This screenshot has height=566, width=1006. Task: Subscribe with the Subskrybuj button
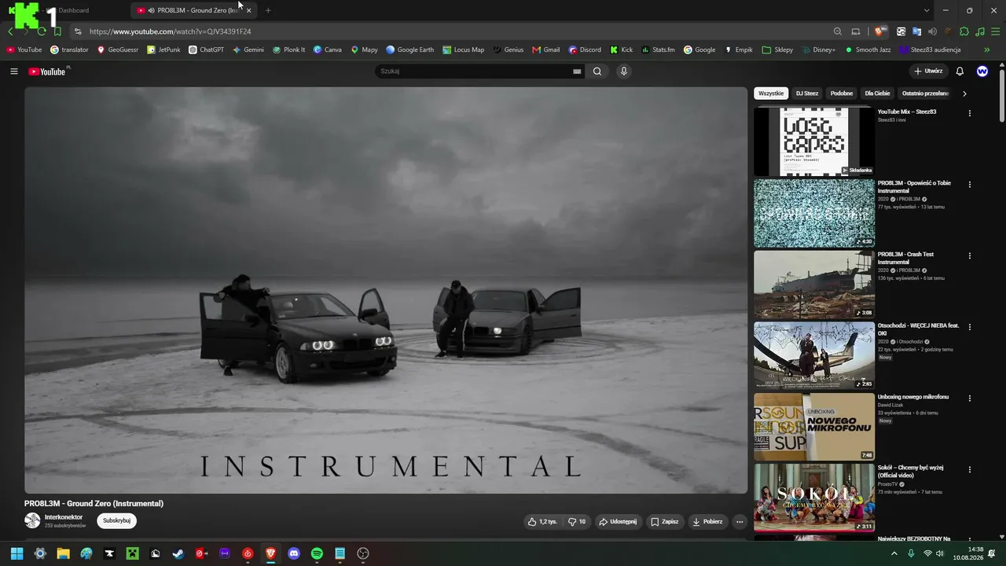[117, 520]
